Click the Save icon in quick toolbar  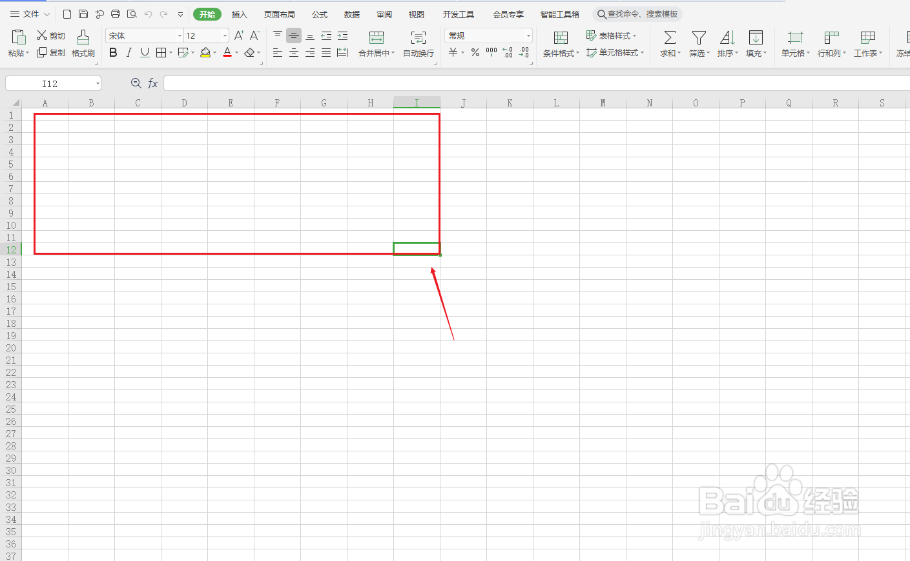(x=83, y=14)
